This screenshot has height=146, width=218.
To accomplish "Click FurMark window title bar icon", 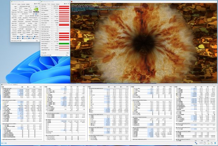I will (72, 2).
